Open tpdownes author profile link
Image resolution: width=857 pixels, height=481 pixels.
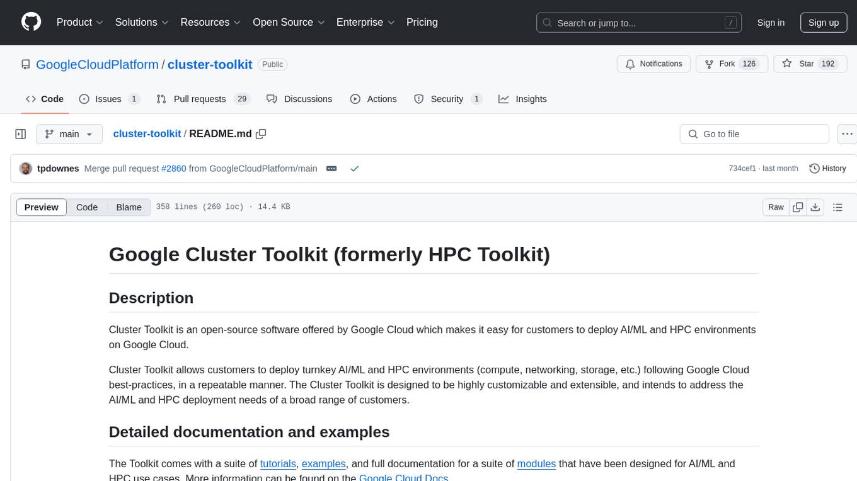(x=59, y=169)
